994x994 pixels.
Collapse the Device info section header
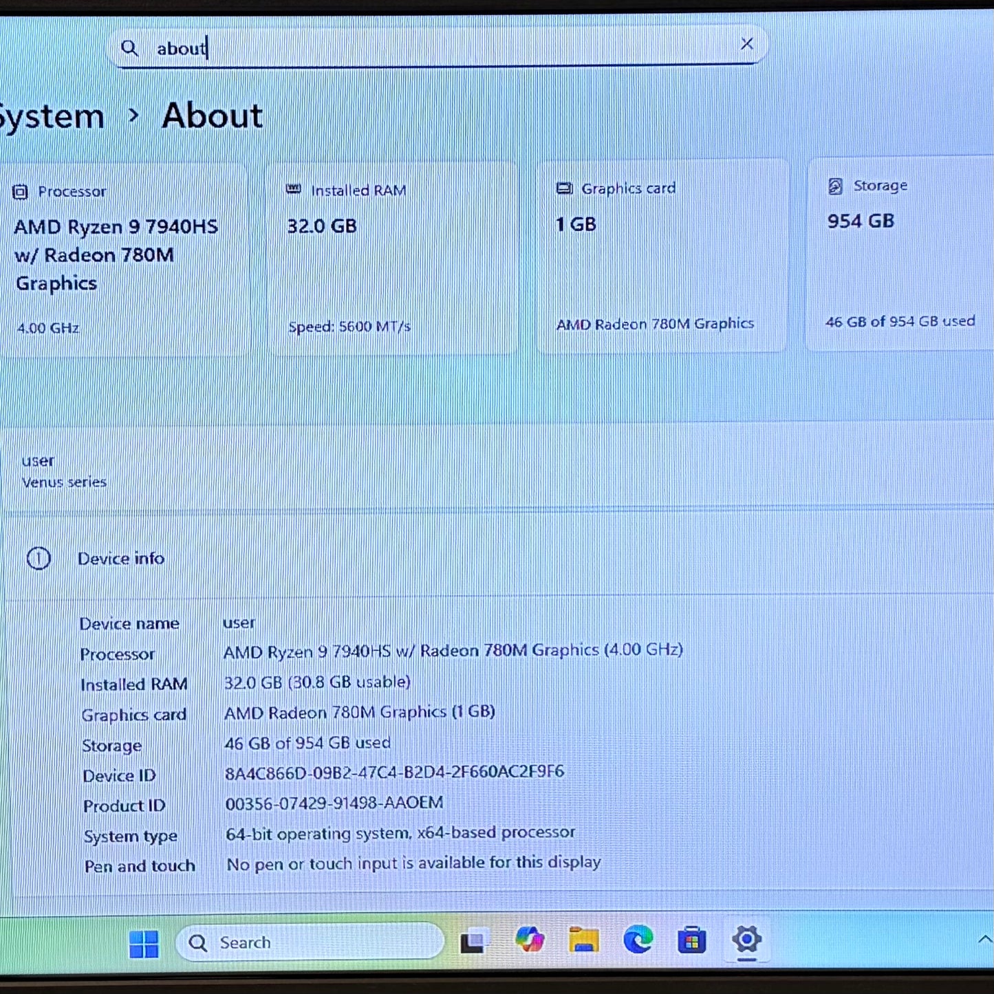(x=499, y=558)
